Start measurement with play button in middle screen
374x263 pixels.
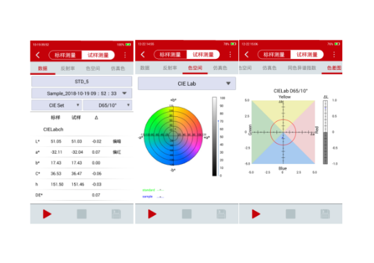point(152,214)
